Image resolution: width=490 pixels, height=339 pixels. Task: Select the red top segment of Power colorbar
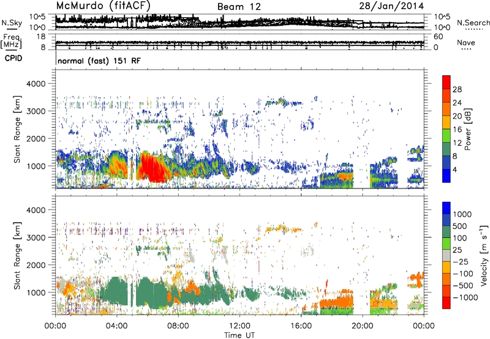[447, 83]
